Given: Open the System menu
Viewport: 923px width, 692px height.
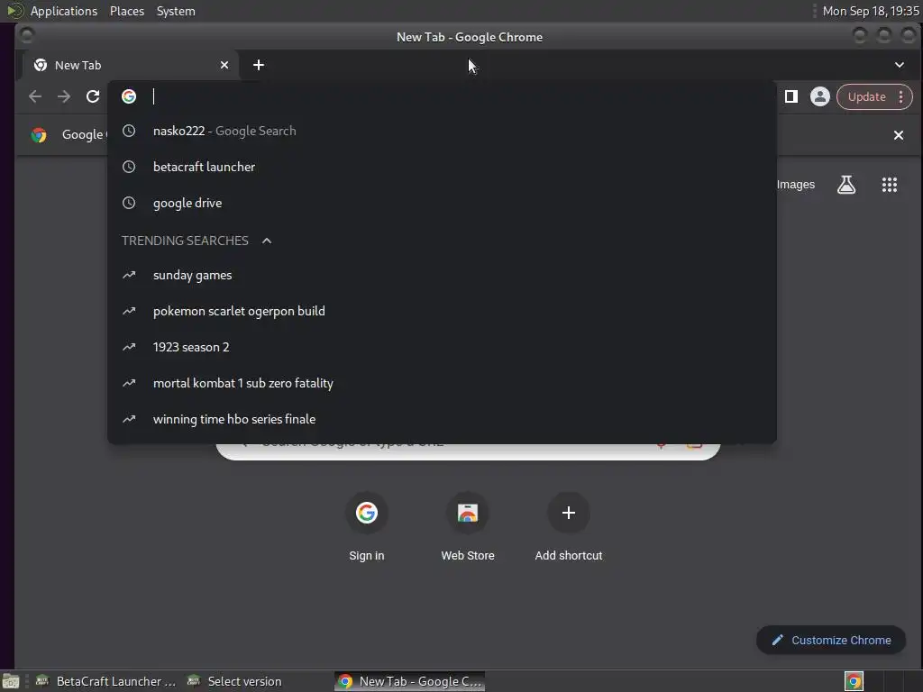Looking at the screenshot, I should 176,11.
